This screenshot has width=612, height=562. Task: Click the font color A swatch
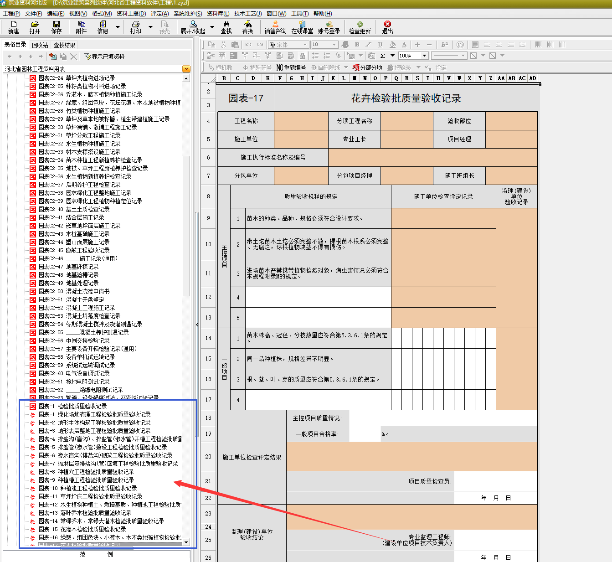coord(404,44)
